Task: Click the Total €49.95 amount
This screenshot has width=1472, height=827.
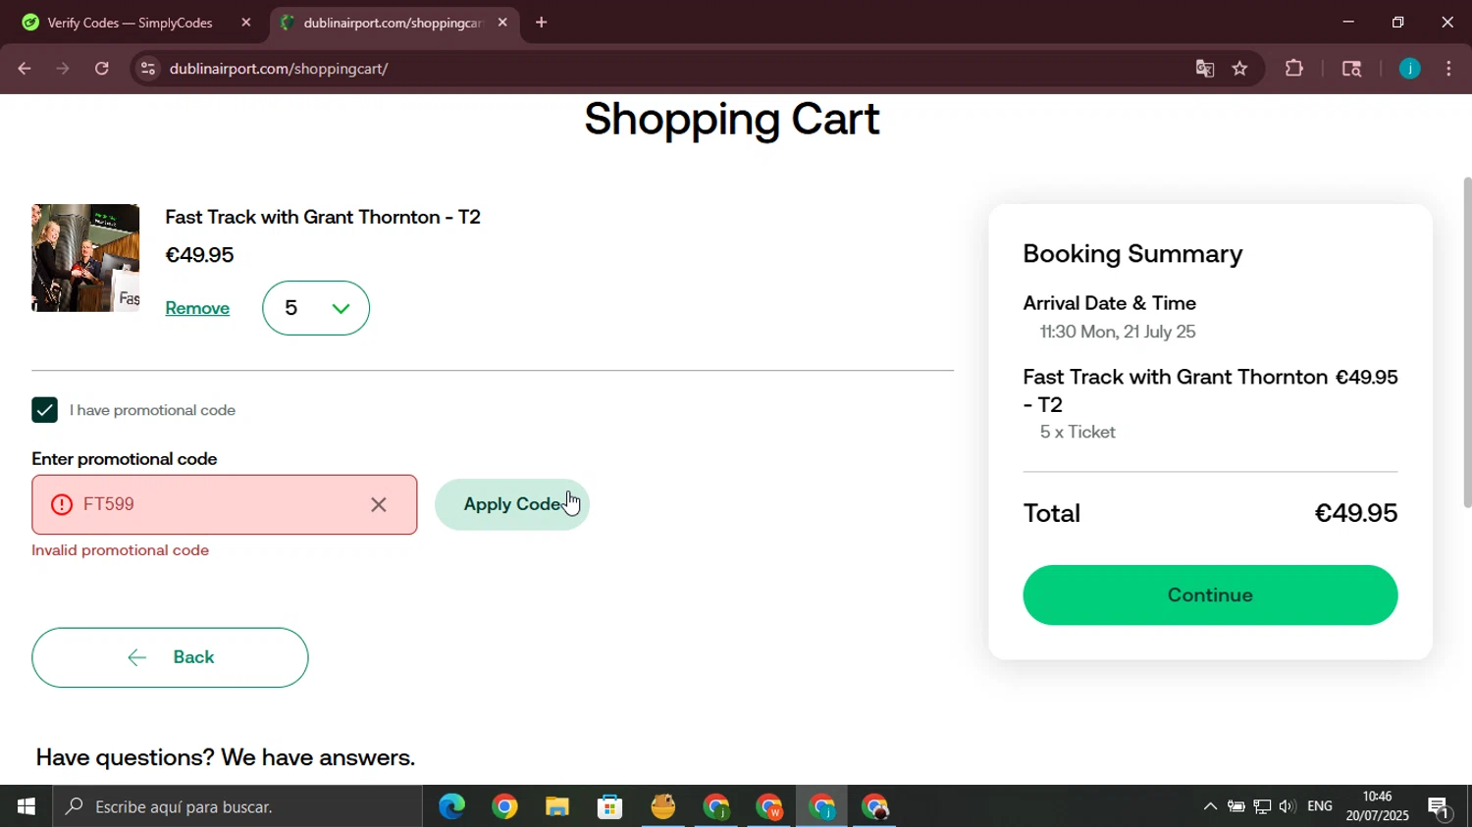Action: pyautogui.click(x=1356, y=513)
